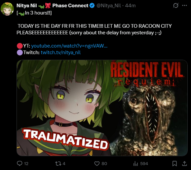Click the 80 likes count
Image resolution: width=191 pixels, height=170 pixels.
(104, 163)
